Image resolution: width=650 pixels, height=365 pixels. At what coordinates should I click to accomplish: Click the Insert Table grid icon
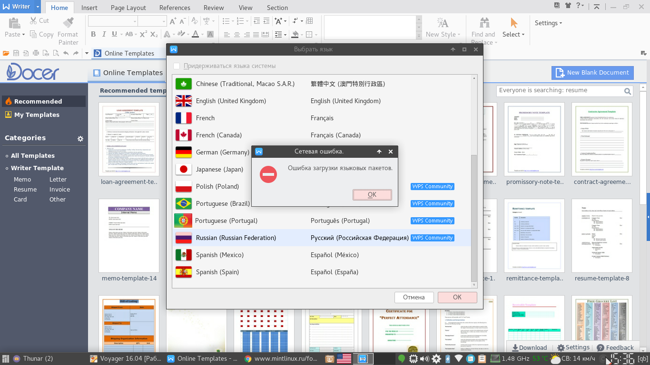(309, 21)
